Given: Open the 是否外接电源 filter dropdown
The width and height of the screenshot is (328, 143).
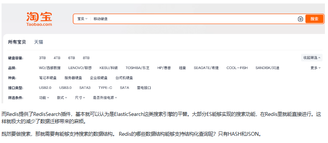Looking at the screenshot, I should [x=105, y=98].
